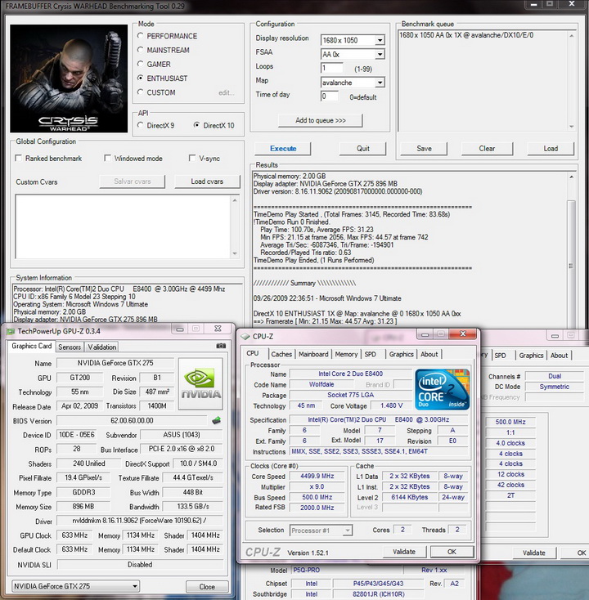Click the GPU-Z Close button

point(207,587)
